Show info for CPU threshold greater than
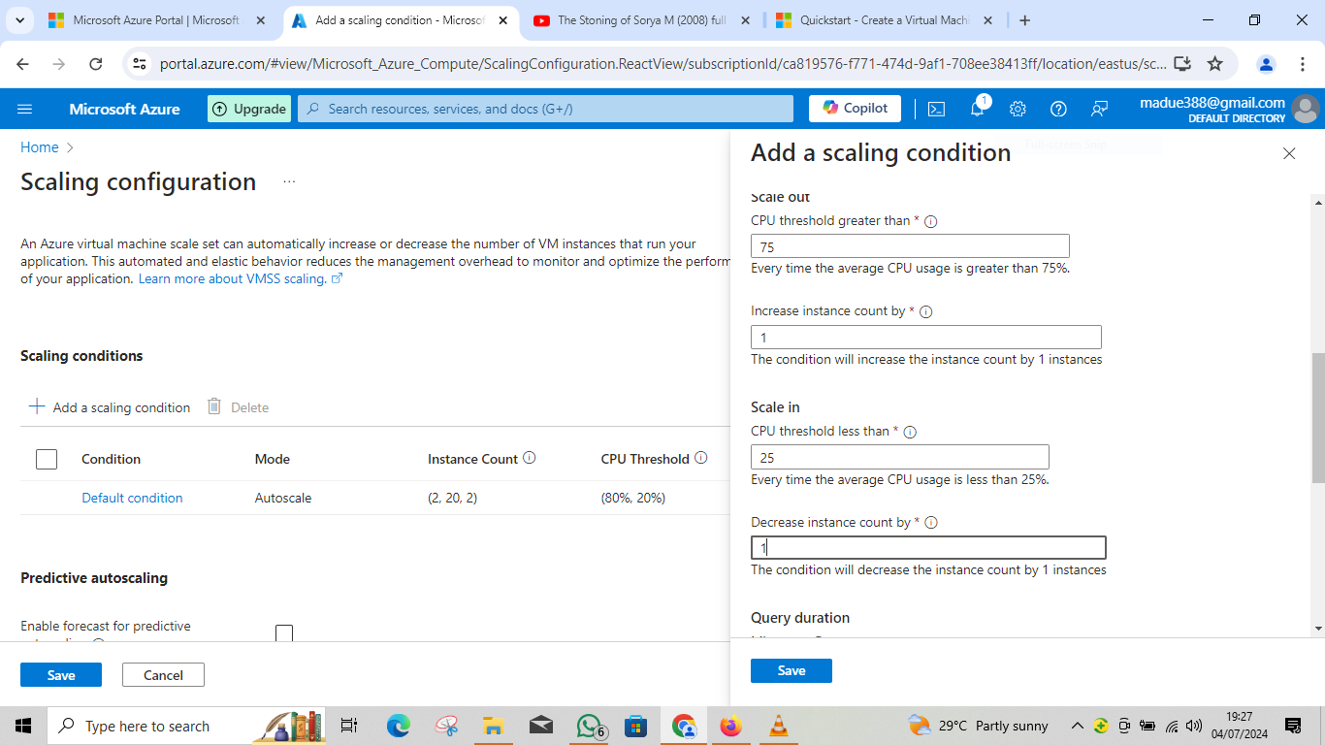 coord(931,221)
